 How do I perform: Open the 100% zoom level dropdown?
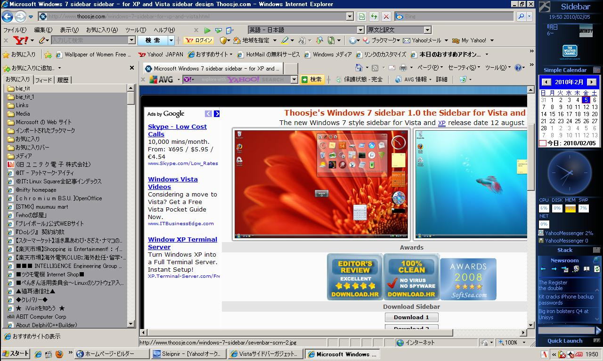[x=523, y=343]
